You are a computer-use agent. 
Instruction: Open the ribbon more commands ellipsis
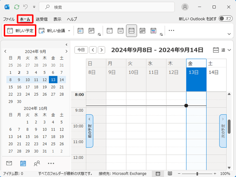coord(171,31)
